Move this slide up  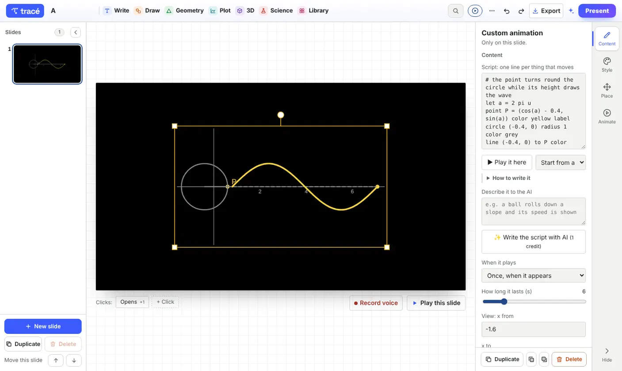(x=56, y=360)
